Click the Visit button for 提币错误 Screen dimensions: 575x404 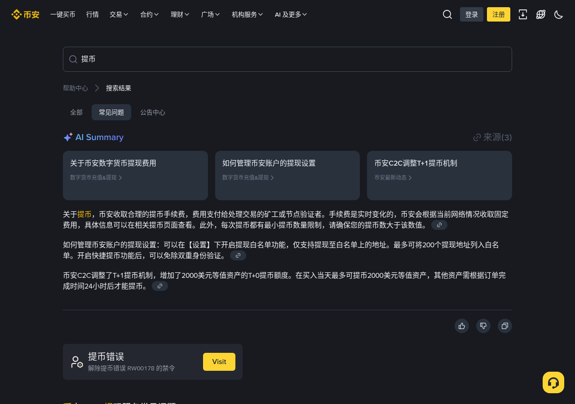[x=219, y=362]
